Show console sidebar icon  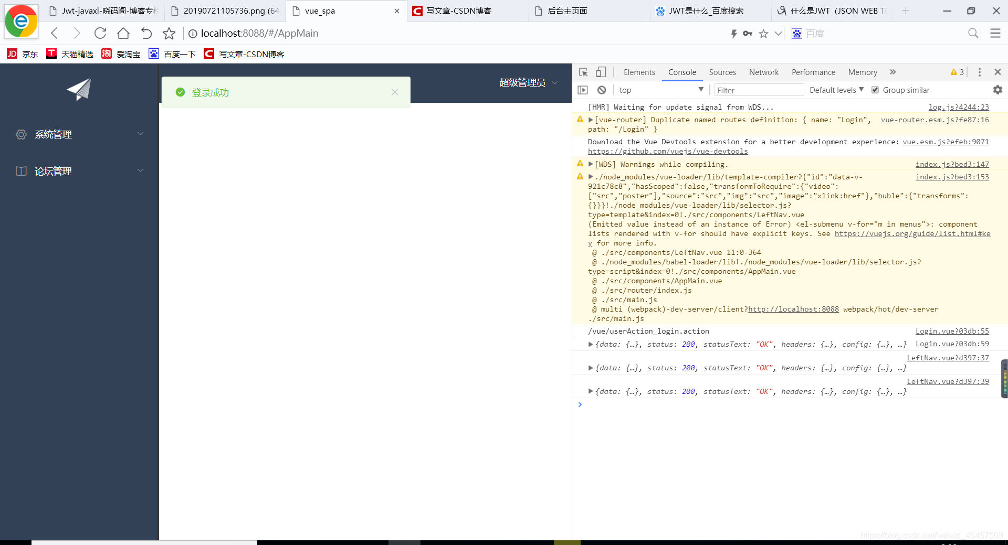[x=583, y=90]
